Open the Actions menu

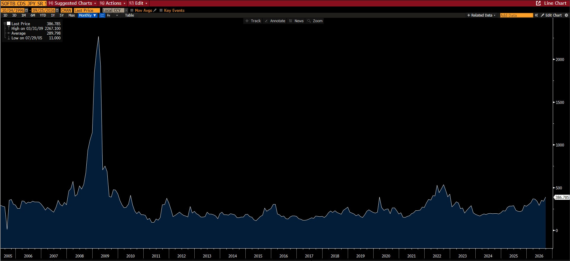click(113, 3)
